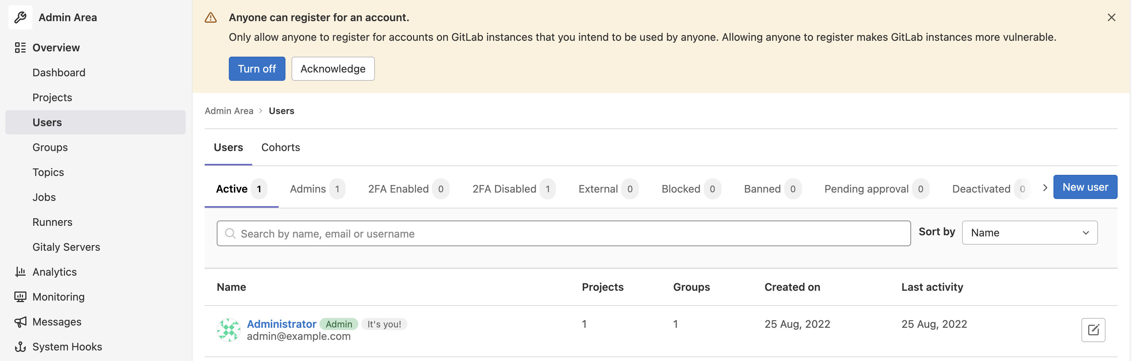The height and width of the screenshot is (361, 1132).
Task: Switch to the 2FA Enabled filter tab
Action: [409, 189]
